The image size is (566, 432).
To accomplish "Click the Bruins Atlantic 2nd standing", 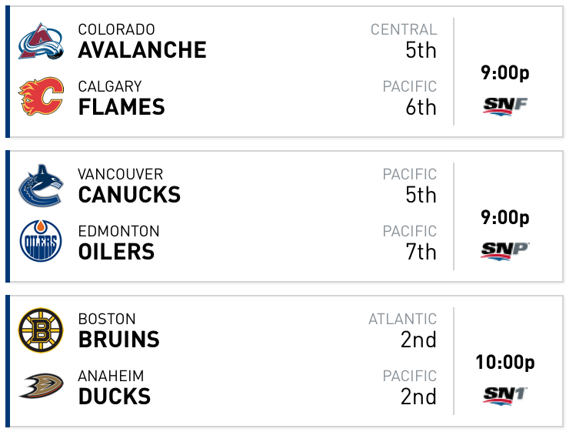I will tap(402, 330).
